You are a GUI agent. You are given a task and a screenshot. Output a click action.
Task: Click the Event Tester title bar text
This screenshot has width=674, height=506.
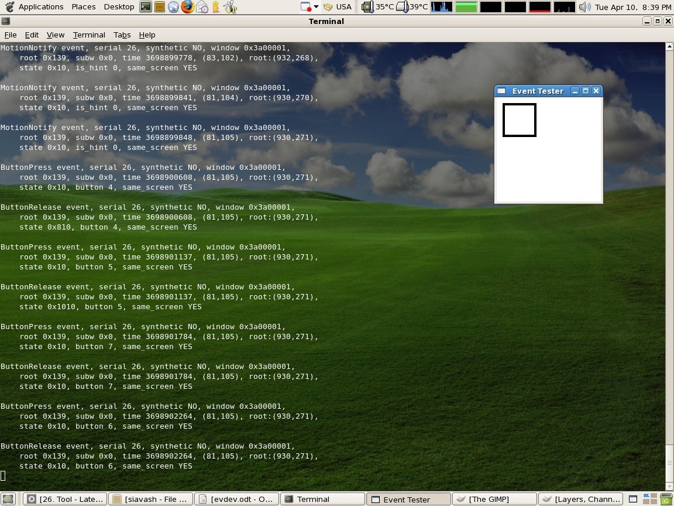click(538, 91)
